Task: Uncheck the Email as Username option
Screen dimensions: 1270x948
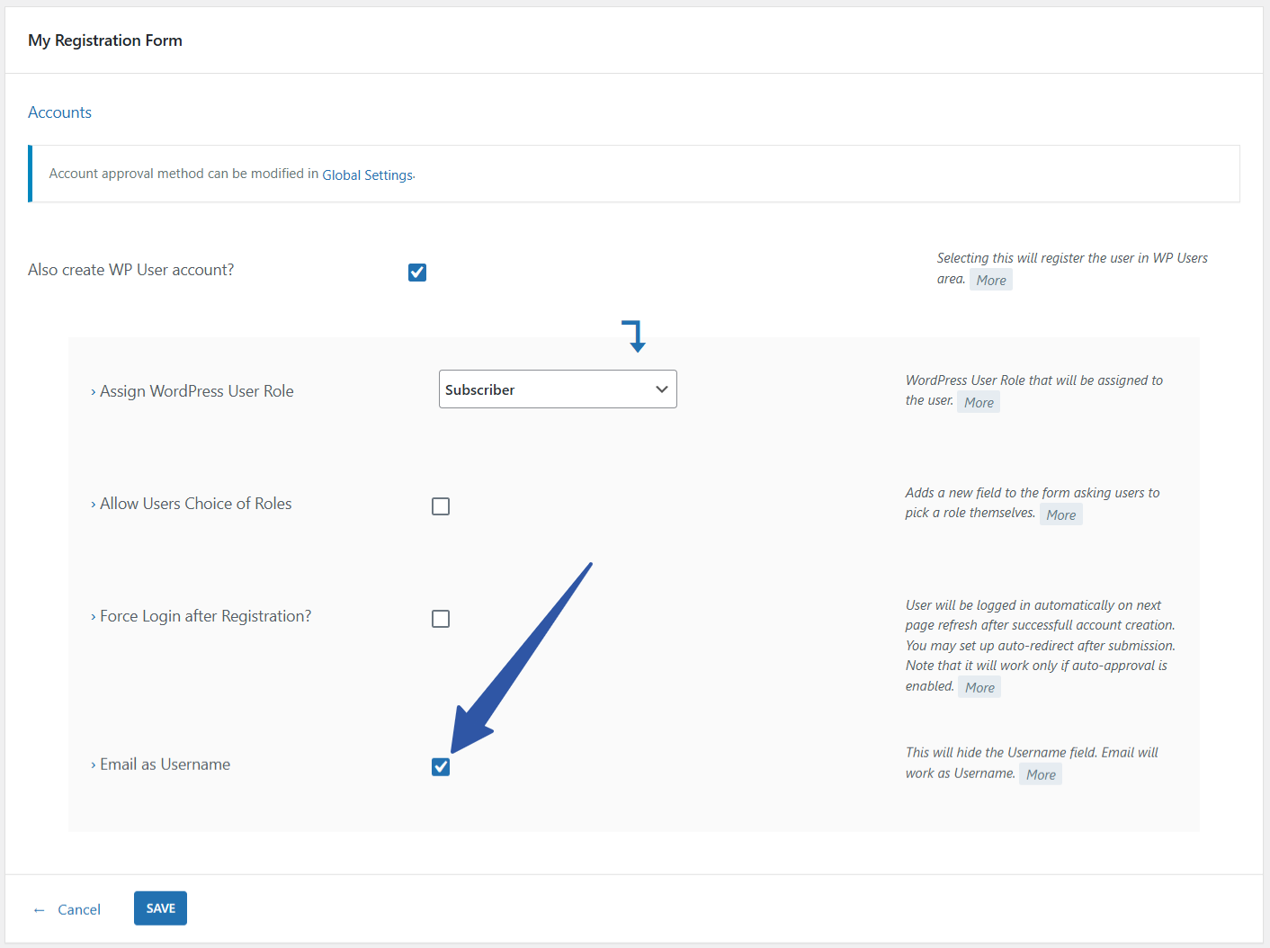Action: (441, 767)
